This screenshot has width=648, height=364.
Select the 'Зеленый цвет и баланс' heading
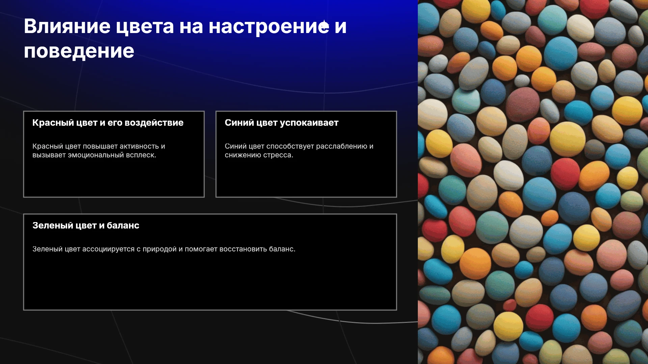(x=86, y=225)
